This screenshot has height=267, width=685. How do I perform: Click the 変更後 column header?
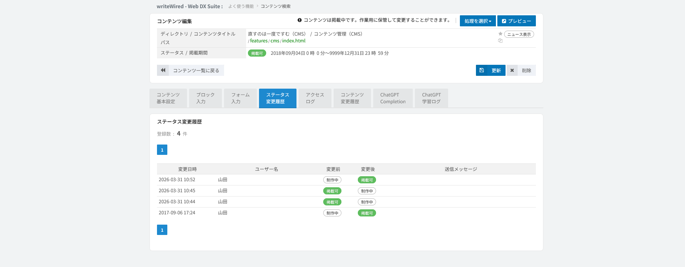click(x=368, y=169)
